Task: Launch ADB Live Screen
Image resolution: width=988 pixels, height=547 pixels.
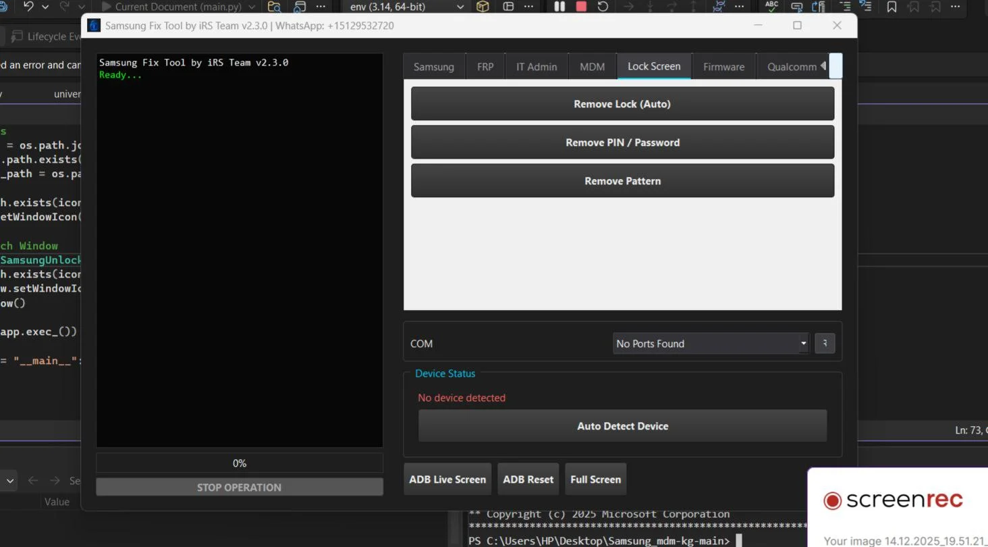Action: tap(447, 479)
